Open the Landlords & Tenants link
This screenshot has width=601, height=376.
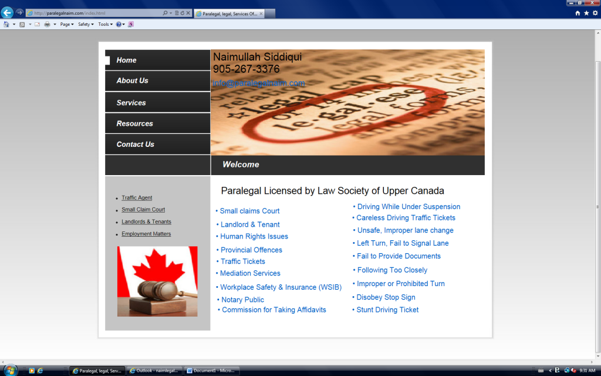pos(146,221)
